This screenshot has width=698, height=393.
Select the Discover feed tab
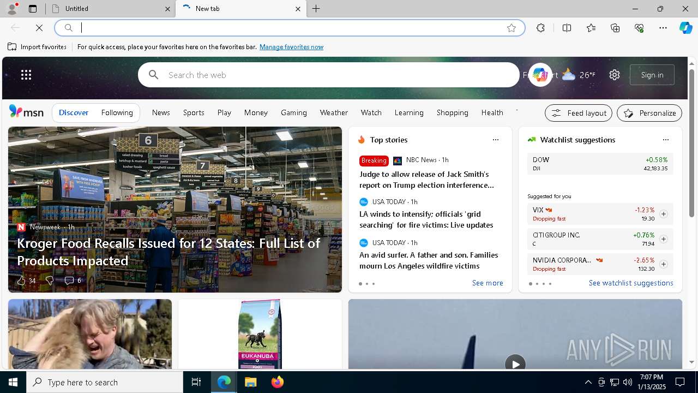click(74, 112)
